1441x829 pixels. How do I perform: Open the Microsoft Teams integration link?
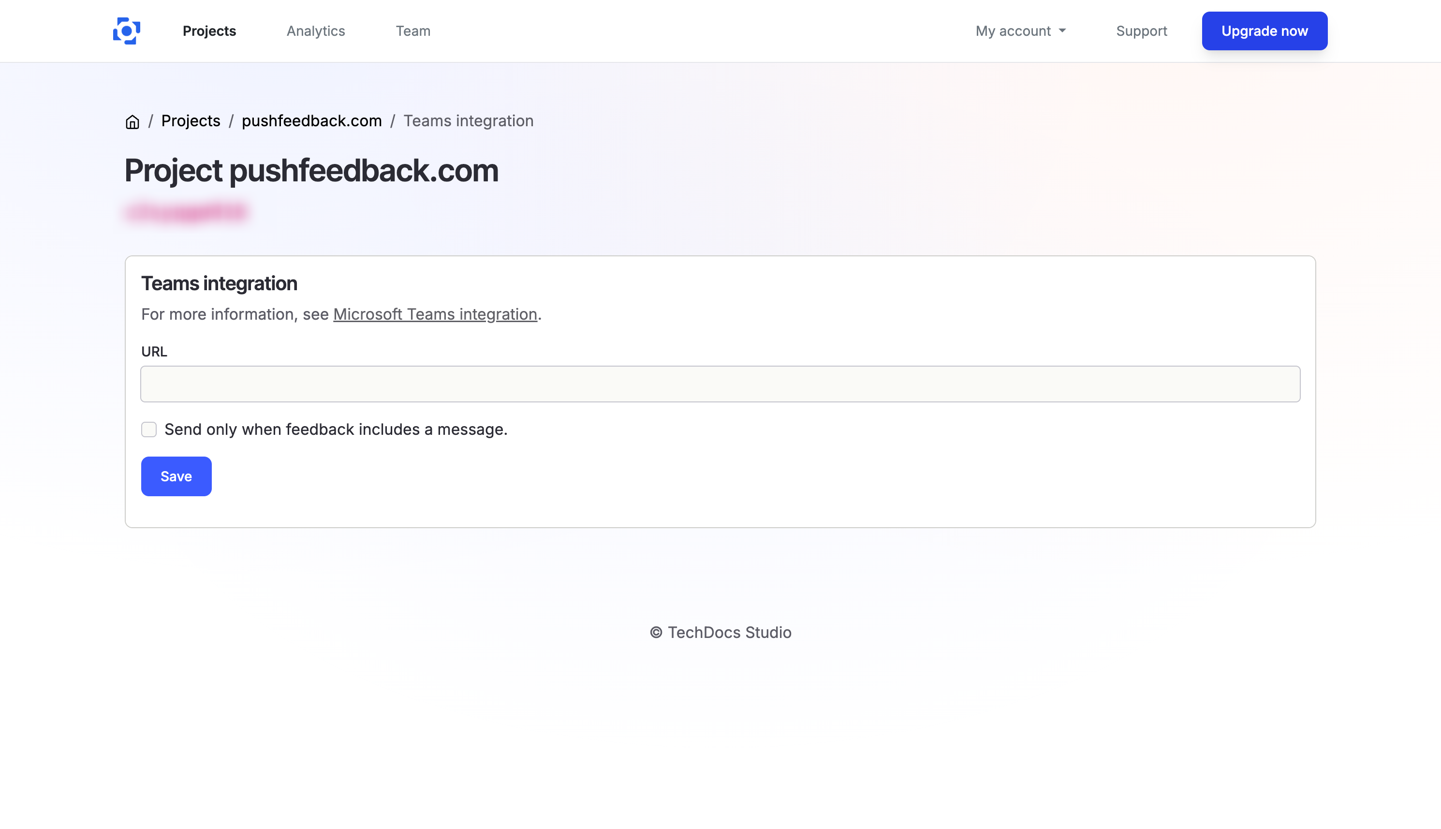[x=435, y=314]
